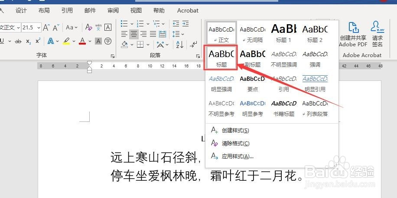The width and height of the screenshot is (397, 198).
Task: Apply the 标题 style
Action: (221, 58)
